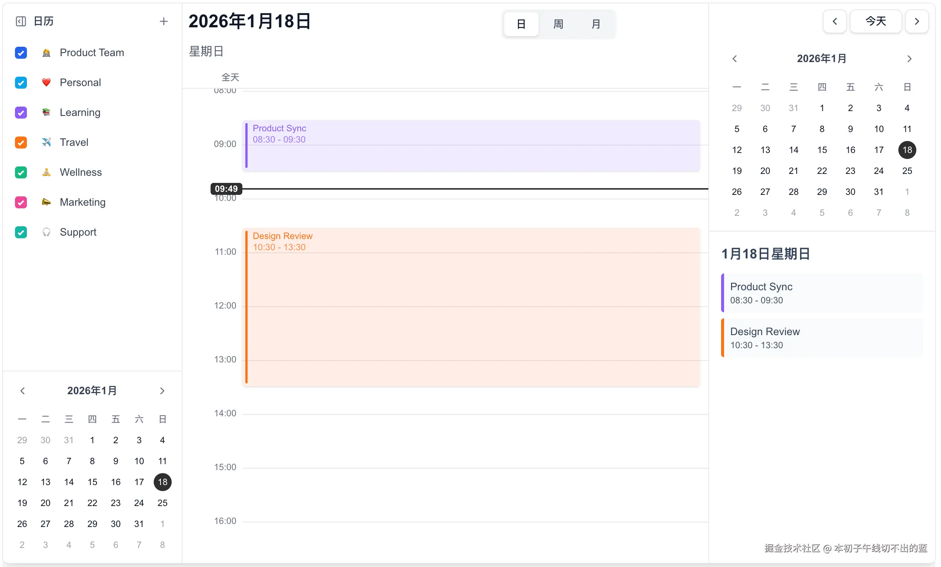Image resolution: width=941 pixels, height=567 pixels.
Task: Add a new calendar with plus icon
Action: pyautogui.click(x=163, y=21)
